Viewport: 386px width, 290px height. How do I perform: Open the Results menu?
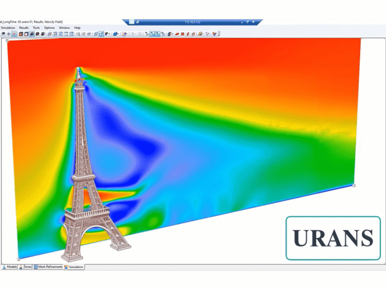coord(23,28)
